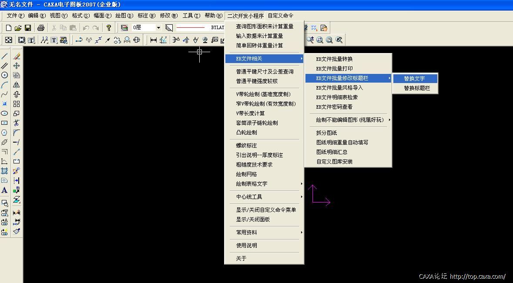Choose 替换标题栏 from submenu
Viewport: 513px width, 283px height.
coord(416,88)
